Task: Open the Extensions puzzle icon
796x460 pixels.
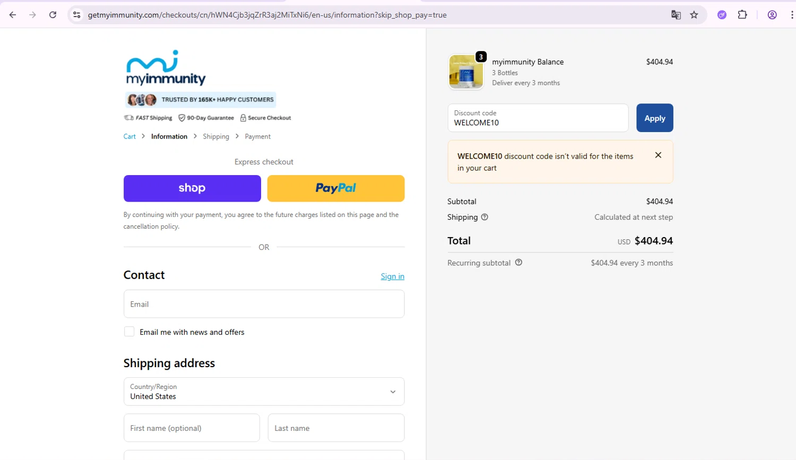Action: point(742,15)
